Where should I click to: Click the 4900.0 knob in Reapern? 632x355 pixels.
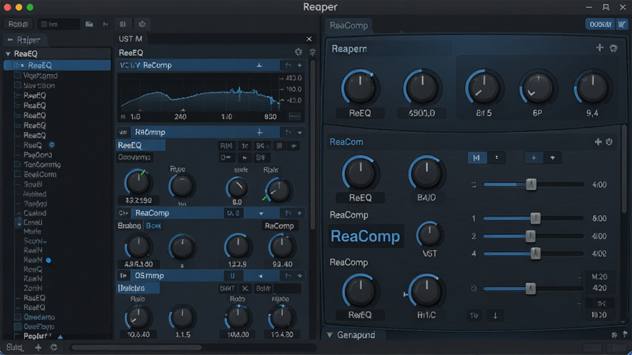pyautogui.click(x=422, y=88)
